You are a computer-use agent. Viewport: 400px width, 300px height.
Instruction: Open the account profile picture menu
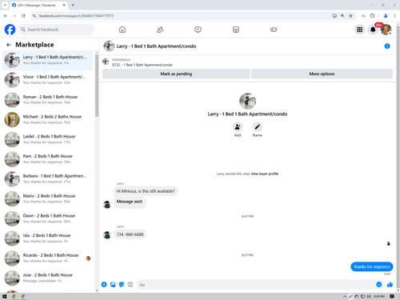point(386,30)
